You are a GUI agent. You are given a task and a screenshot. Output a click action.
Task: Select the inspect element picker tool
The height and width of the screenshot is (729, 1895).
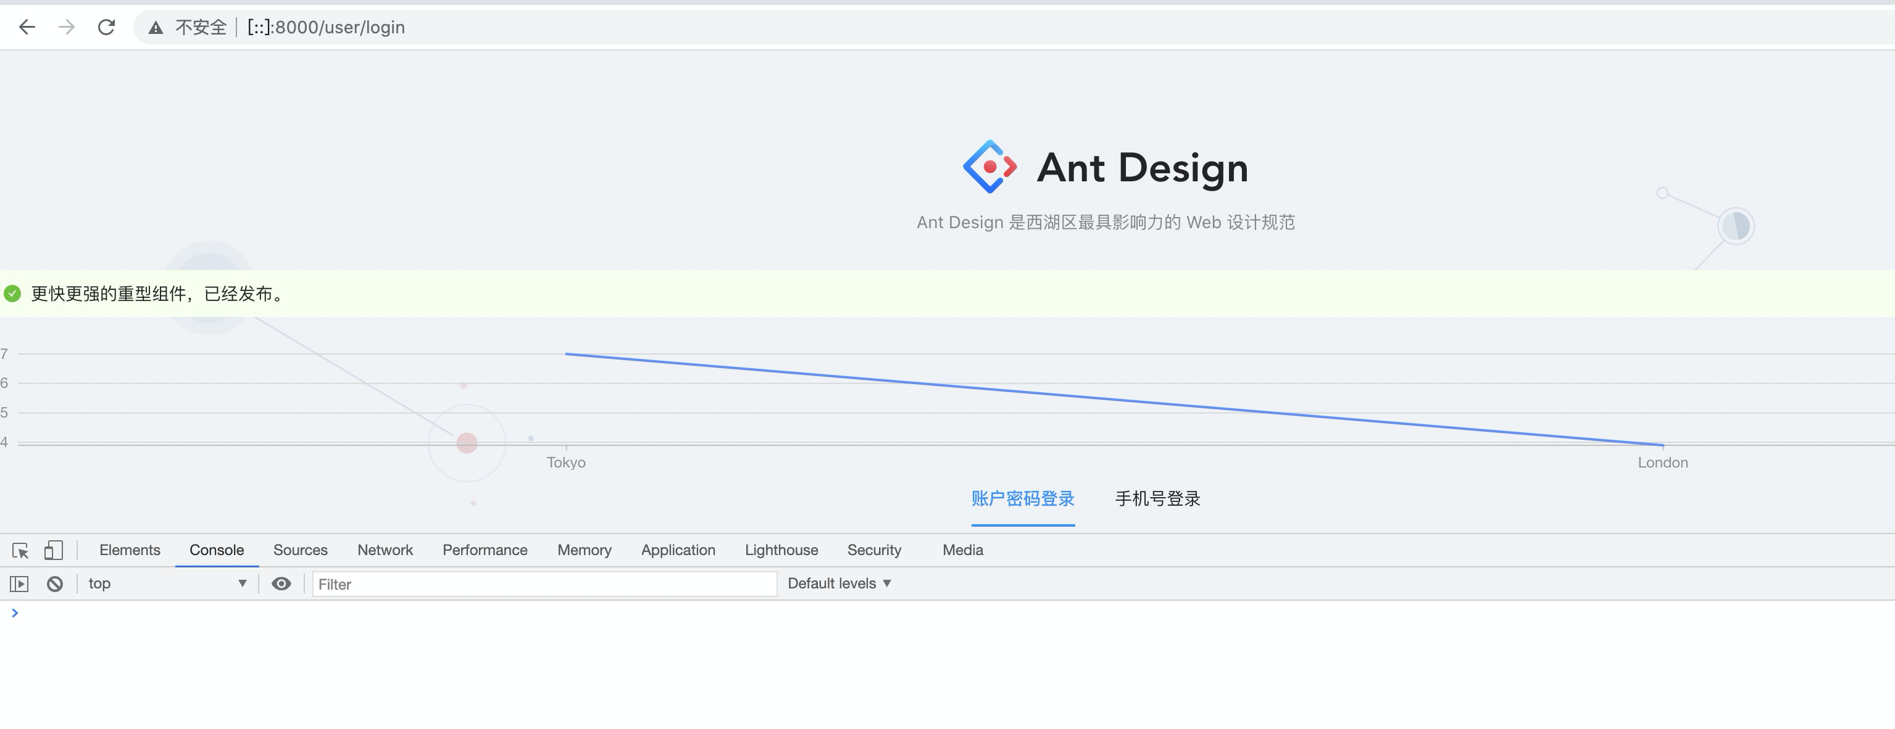pyautogui.click(x=20, y=550)
